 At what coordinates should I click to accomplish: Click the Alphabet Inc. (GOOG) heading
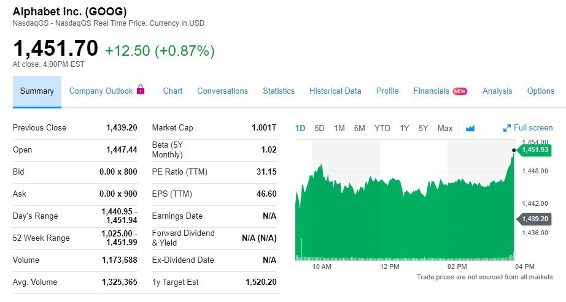tap(69, 12)
